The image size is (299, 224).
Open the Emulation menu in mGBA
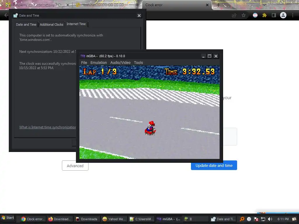pyautogui.click(x=99, y=63)
